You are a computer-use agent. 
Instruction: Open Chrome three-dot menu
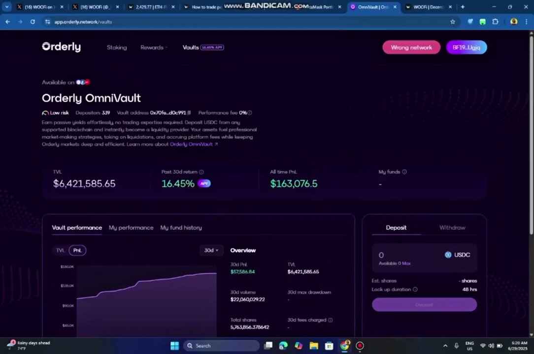coord(526,22)
